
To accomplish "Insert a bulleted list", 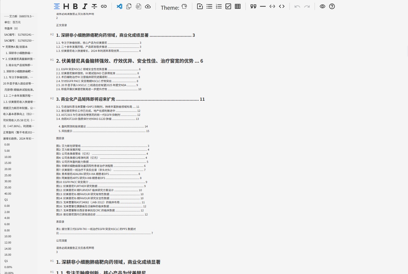I will point(209,6).
